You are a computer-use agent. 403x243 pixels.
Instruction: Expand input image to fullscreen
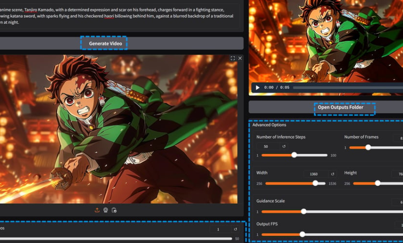(233, 58)
